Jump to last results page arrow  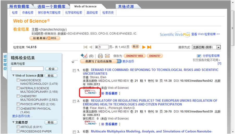(x=149, y=47)
